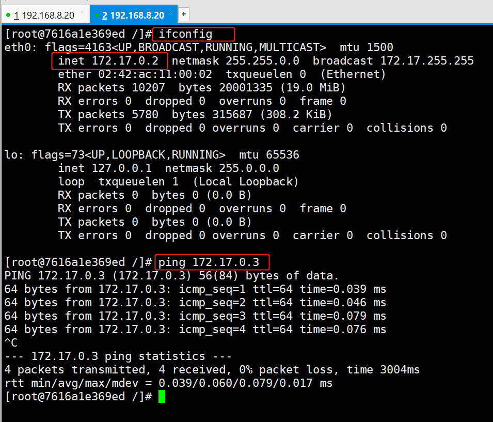Click the netmask 255.255.0.0 value

click(x=235, y=61)
